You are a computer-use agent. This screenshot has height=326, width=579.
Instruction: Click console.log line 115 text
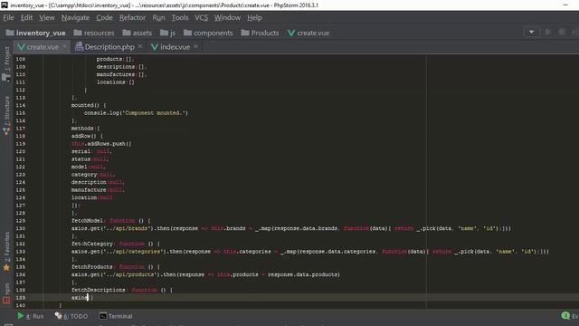point(136,113)
